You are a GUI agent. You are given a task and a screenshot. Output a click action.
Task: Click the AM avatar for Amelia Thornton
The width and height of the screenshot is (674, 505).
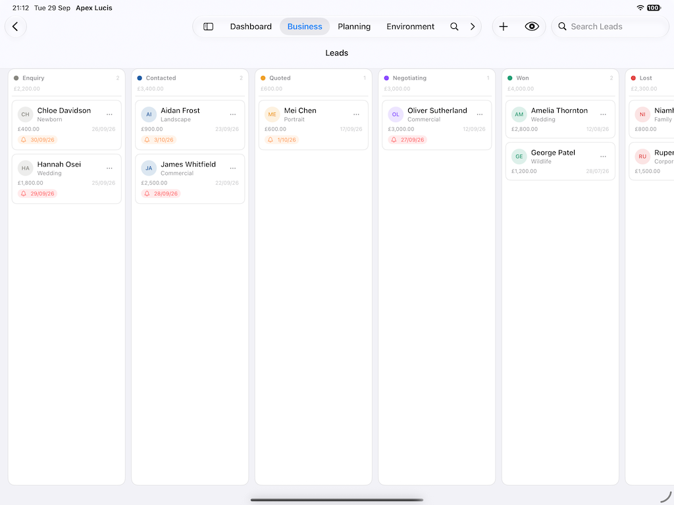(x=519, y=114)
